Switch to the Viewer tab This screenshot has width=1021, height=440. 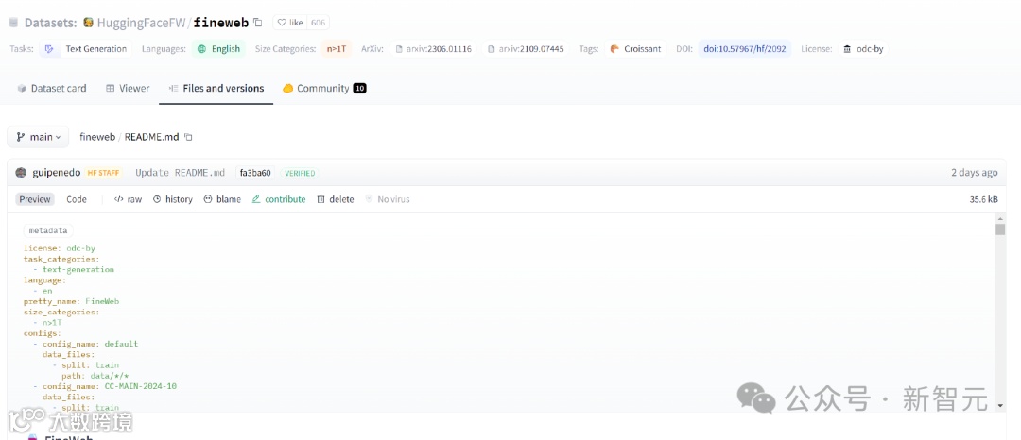128,89
